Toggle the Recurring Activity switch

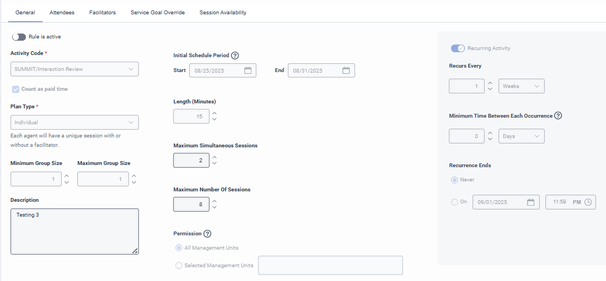click(458, 48)
